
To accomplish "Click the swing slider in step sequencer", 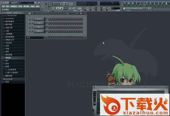I will coord(72,14).
